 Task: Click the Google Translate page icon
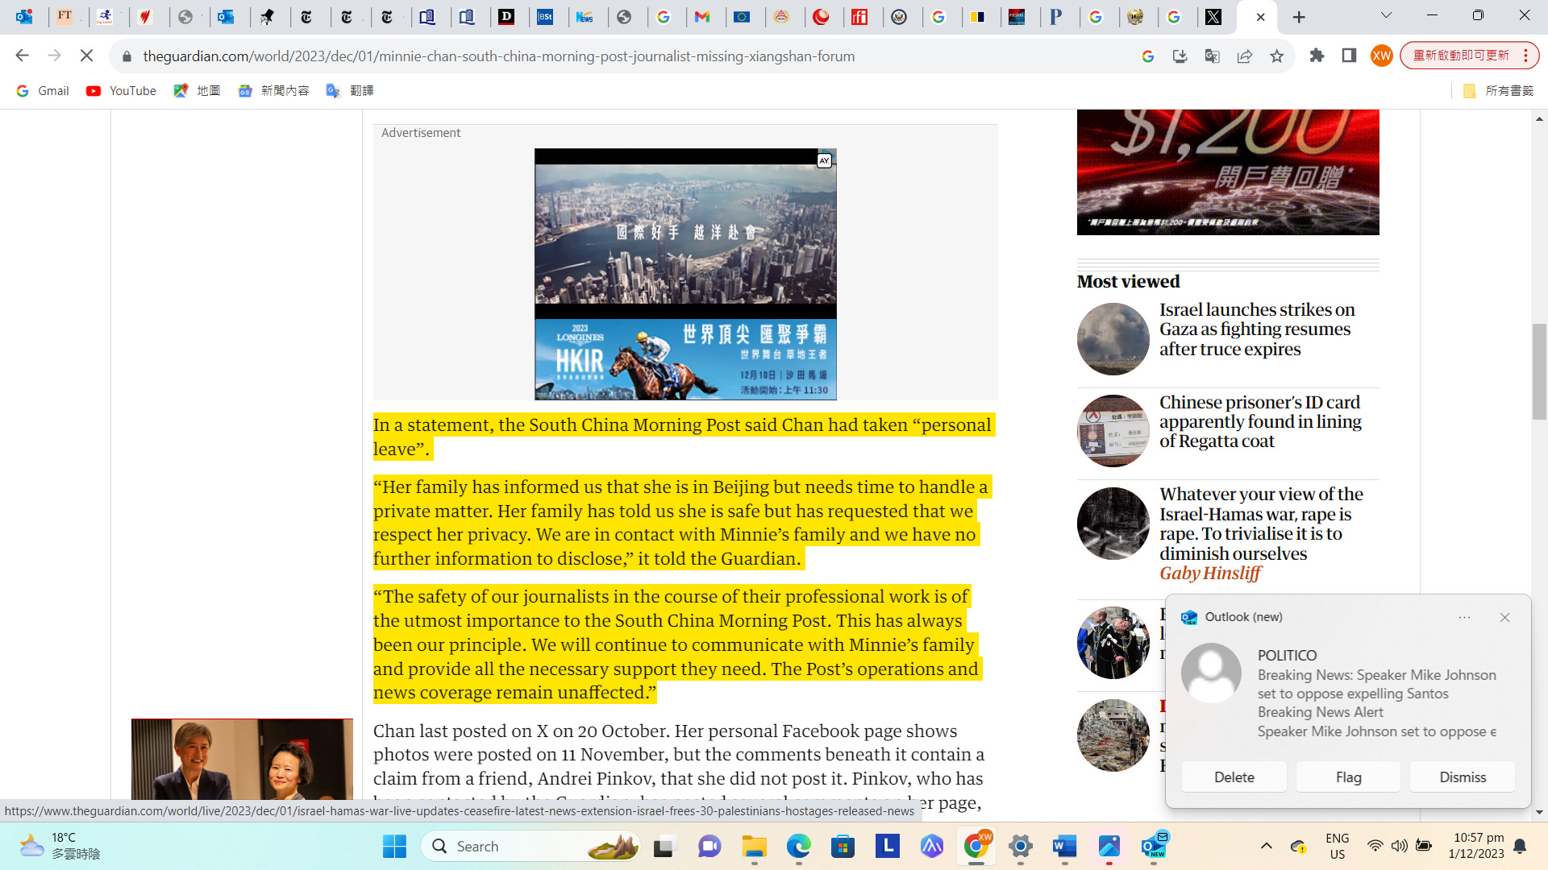click(x=1212, y=56)
